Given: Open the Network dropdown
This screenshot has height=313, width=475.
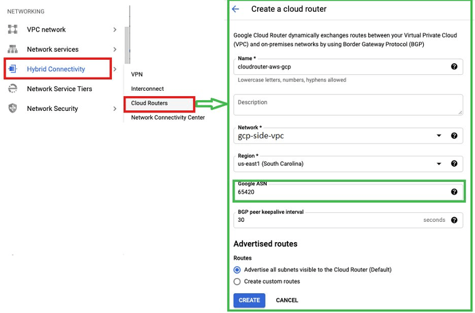Looking at the screenshot, I should pyautogui.click(x=439, y=136).
